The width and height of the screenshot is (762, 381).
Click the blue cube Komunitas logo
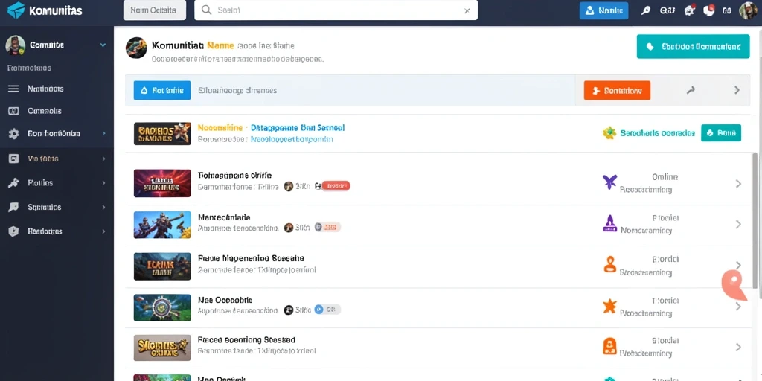[16, 10]
